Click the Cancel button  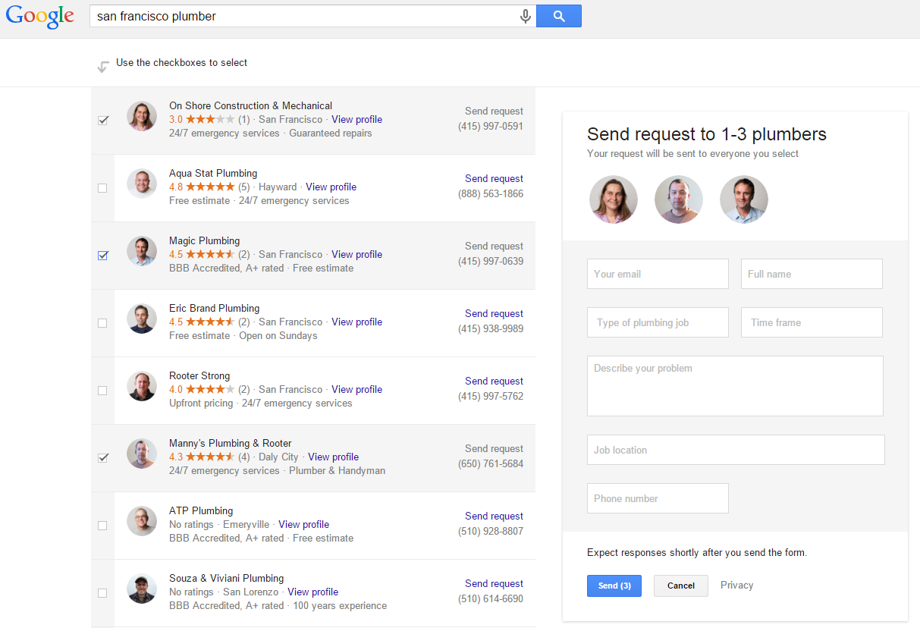(680, 586)
